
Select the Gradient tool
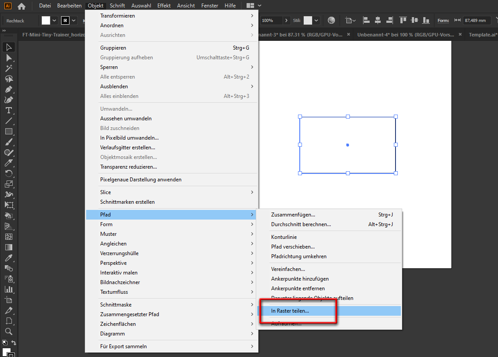coord(9,247)
